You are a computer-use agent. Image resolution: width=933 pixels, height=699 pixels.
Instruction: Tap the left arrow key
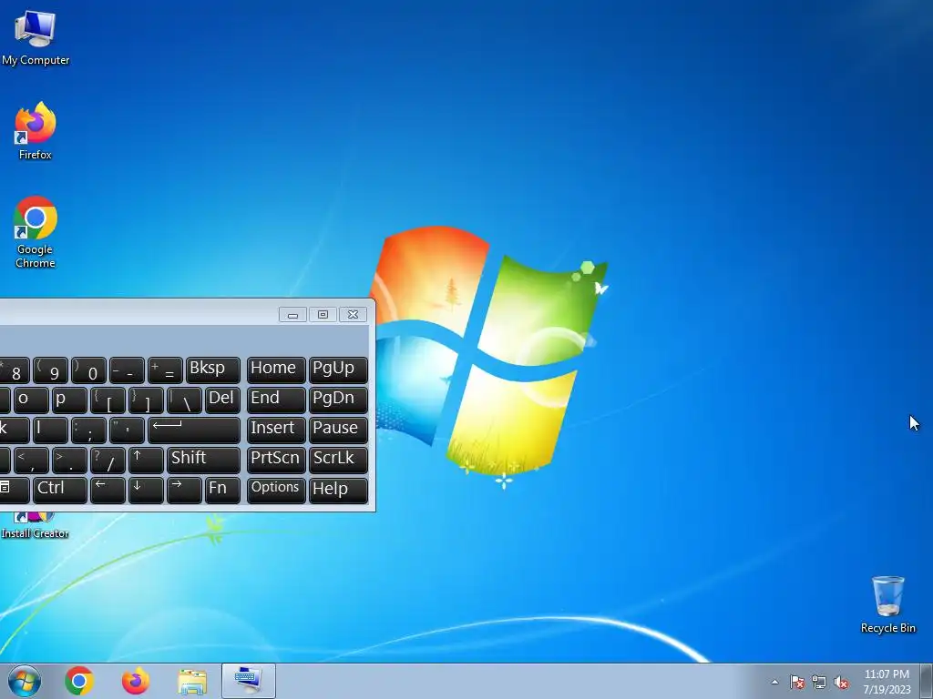(108, 491)
